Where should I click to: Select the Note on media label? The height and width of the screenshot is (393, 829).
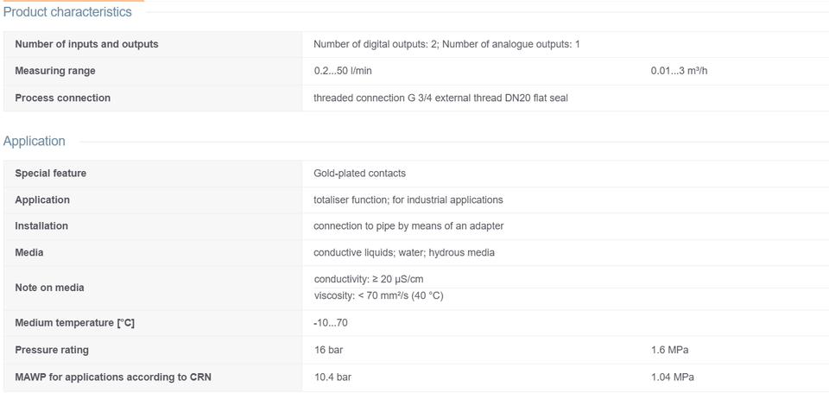50,288
